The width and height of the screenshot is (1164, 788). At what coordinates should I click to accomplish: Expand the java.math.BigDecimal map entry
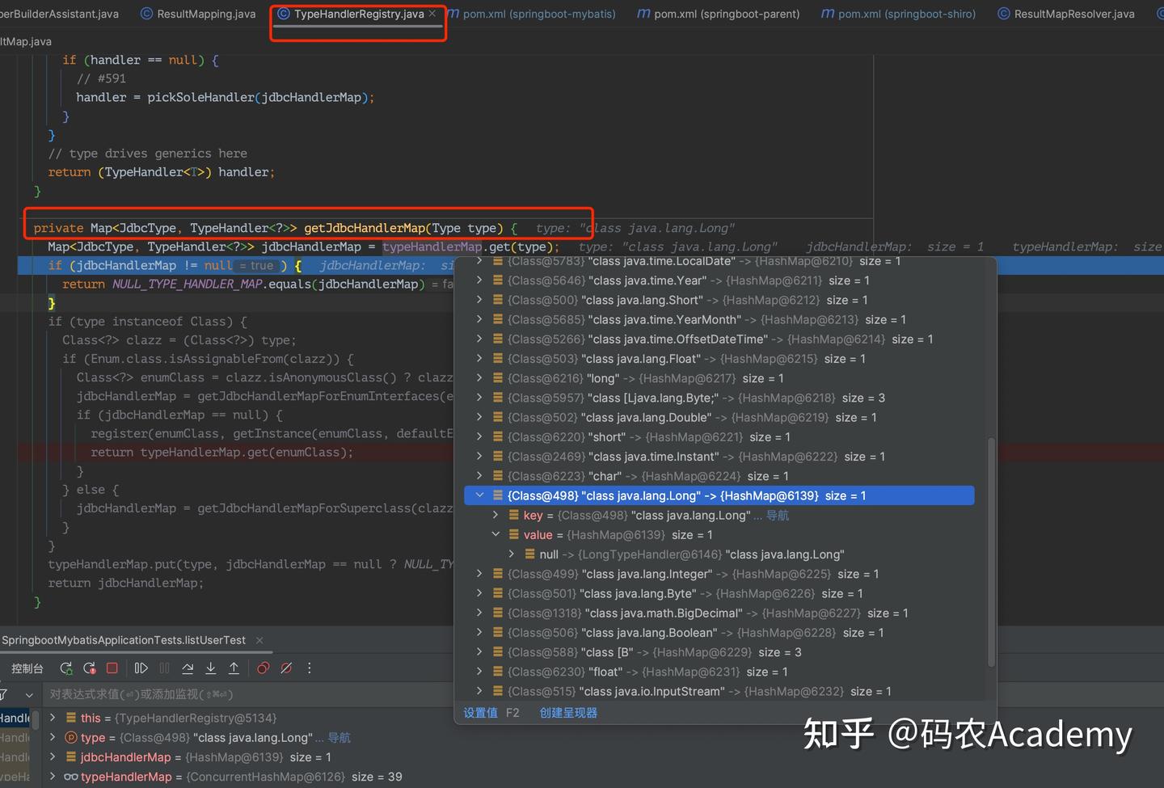[479, 613]
